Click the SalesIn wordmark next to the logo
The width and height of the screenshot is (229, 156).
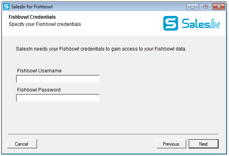[x=201, y=23]
